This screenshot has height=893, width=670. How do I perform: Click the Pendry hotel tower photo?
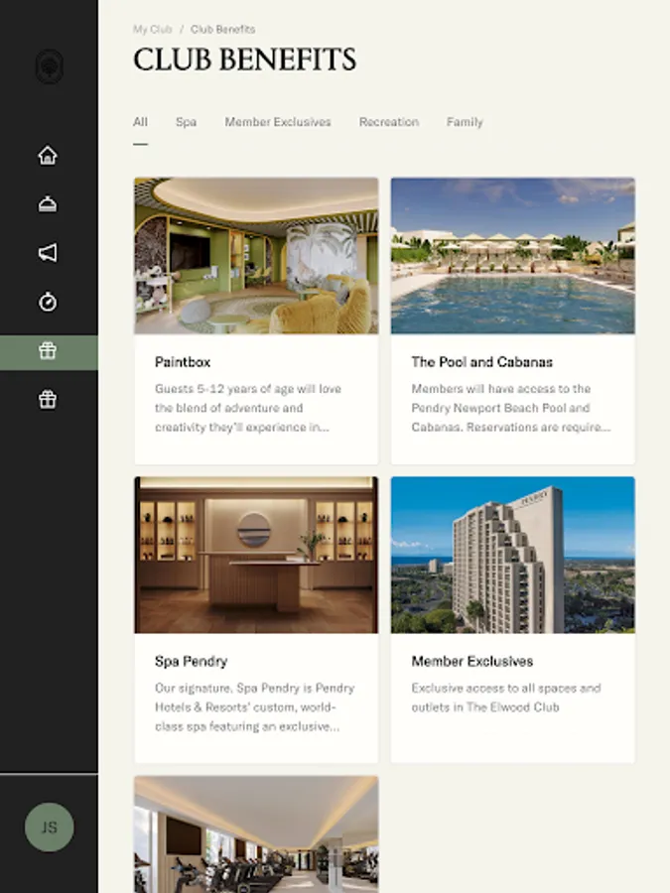[513, 555]
